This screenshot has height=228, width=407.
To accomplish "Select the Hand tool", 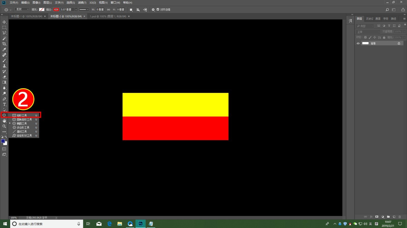I will [x=4, y=121].
